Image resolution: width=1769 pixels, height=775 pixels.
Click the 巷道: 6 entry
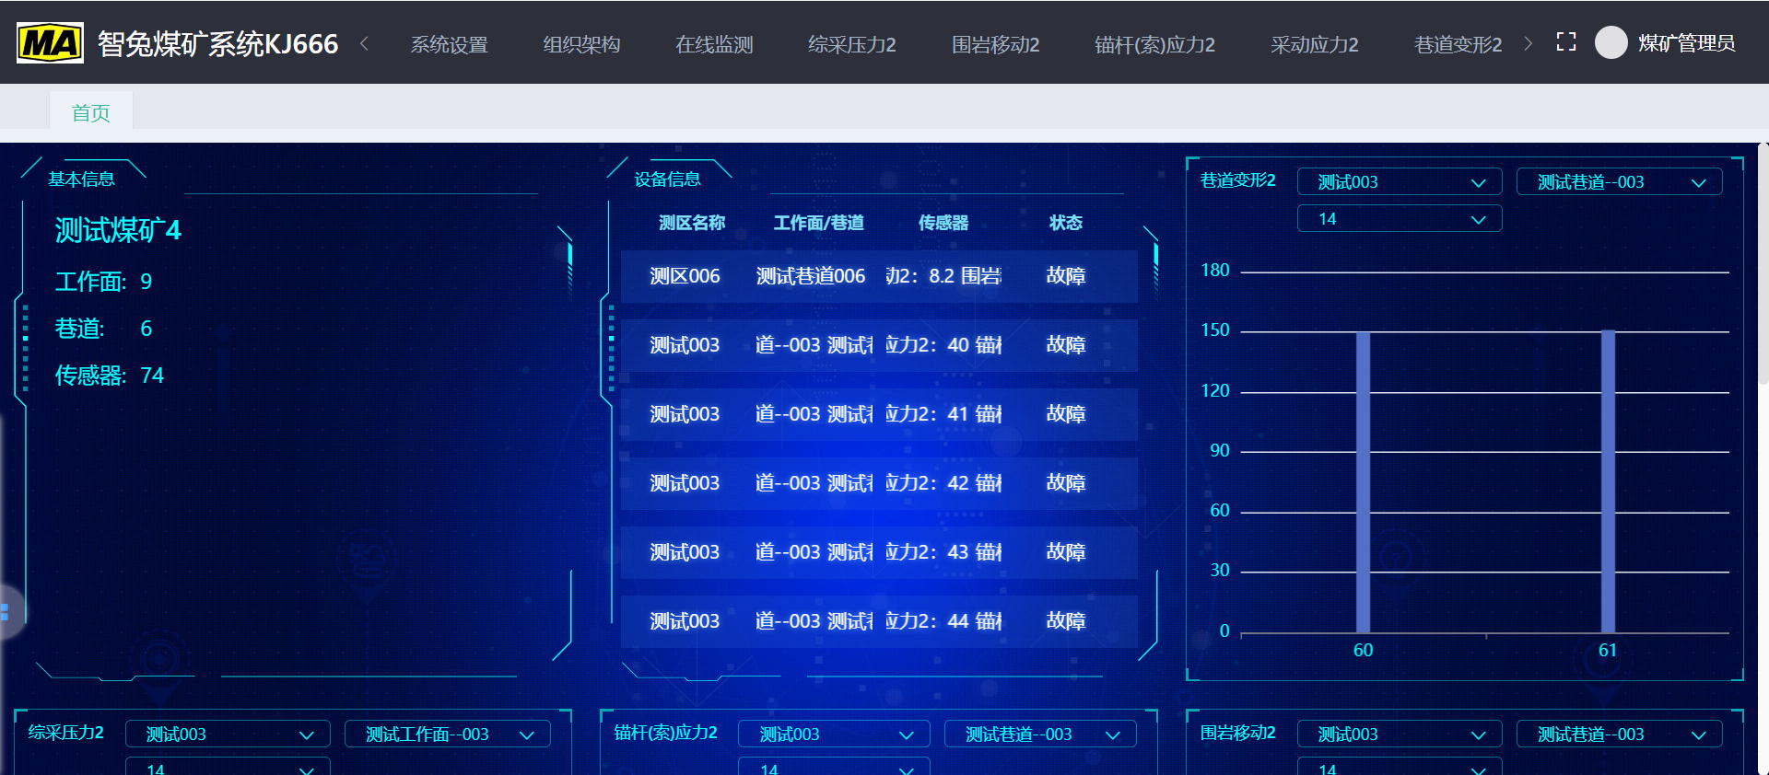click(x=104, y=329)
